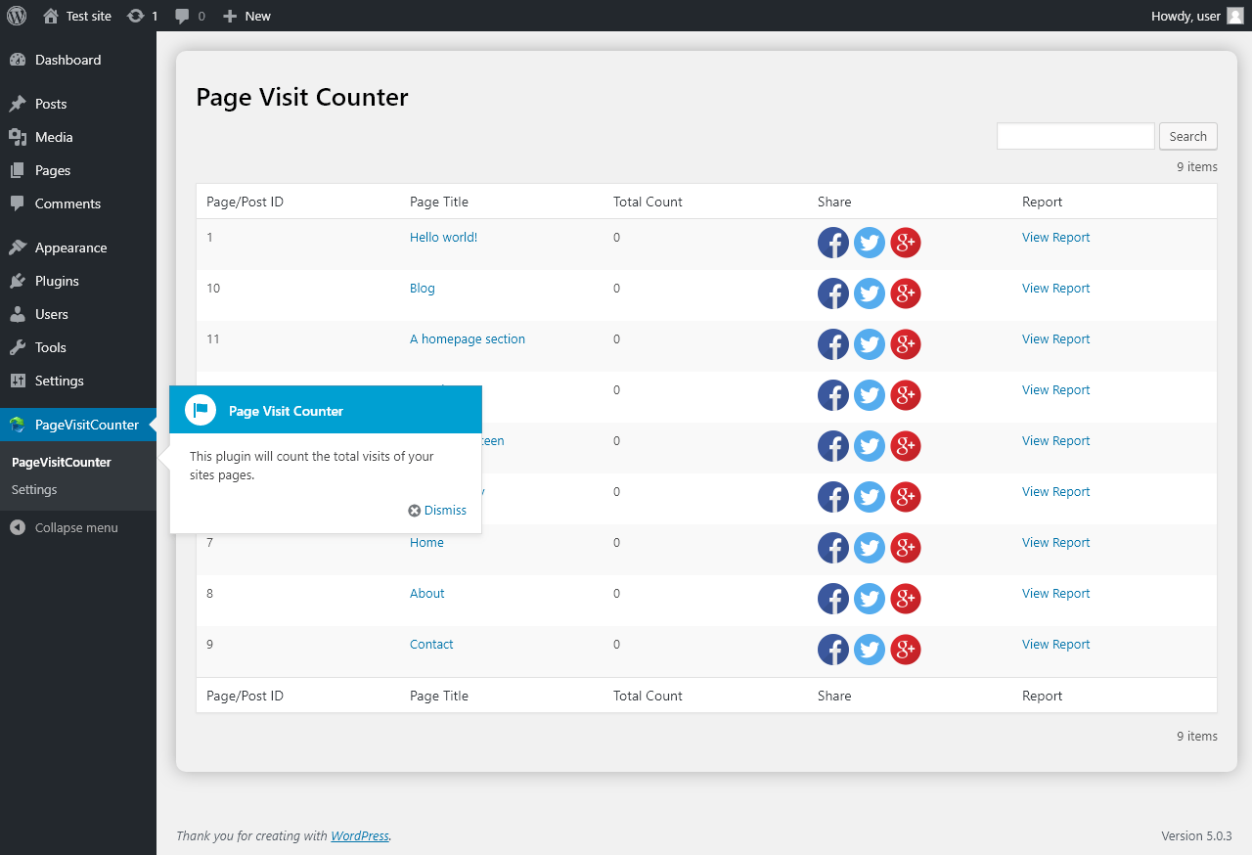Open the WordPress link in footer
The image size is (1252, 855).
[360, 835]
